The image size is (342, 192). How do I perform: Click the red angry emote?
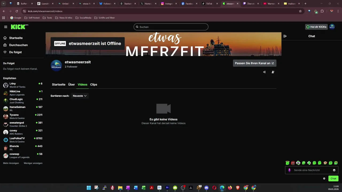click(x=293, y=163)
